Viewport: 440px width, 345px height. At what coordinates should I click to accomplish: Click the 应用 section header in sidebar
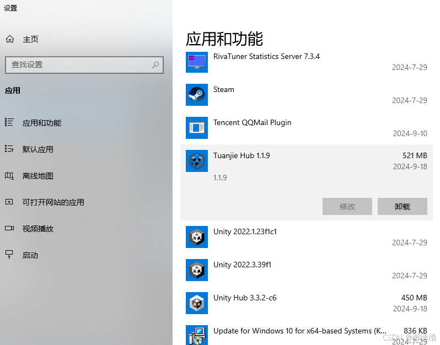(x=13, y=90)
